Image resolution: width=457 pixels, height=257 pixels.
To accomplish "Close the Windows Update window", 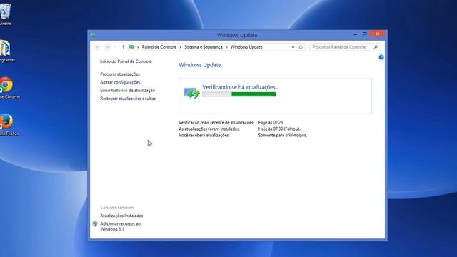I will coord(378,34).
